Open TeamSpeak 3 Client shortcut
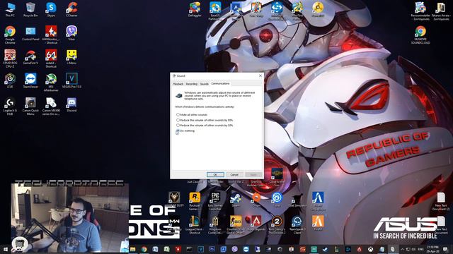This screenshot has height=254, width=453. point(297,224)
